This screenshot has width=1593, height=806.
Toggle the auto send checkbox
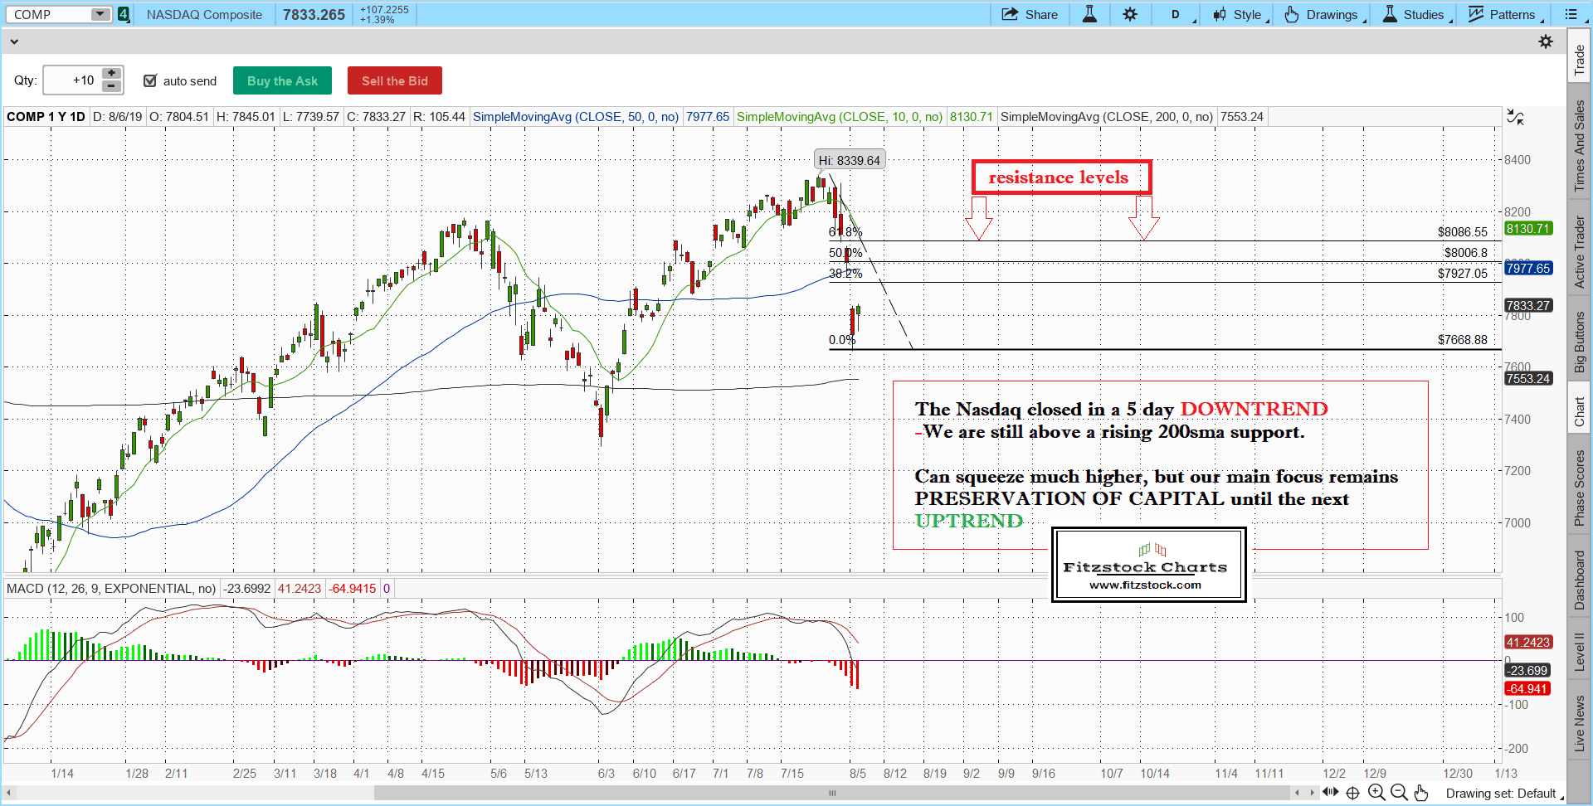pos(150,80)
